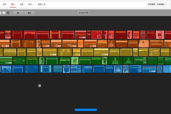Select the orange brick labeled 3 小時前
The height and width of the screenshot is (114, 171).
coord(69,44)
